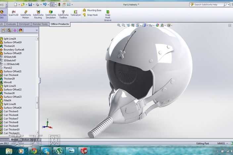Select Split Line25 feature
Image resolution: width=233 pixels, height=155 pixels.
coord(10,86)
